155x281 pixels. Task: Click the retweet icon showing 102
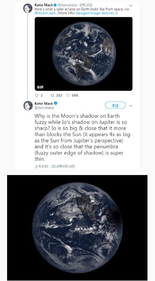pos(53,95)
